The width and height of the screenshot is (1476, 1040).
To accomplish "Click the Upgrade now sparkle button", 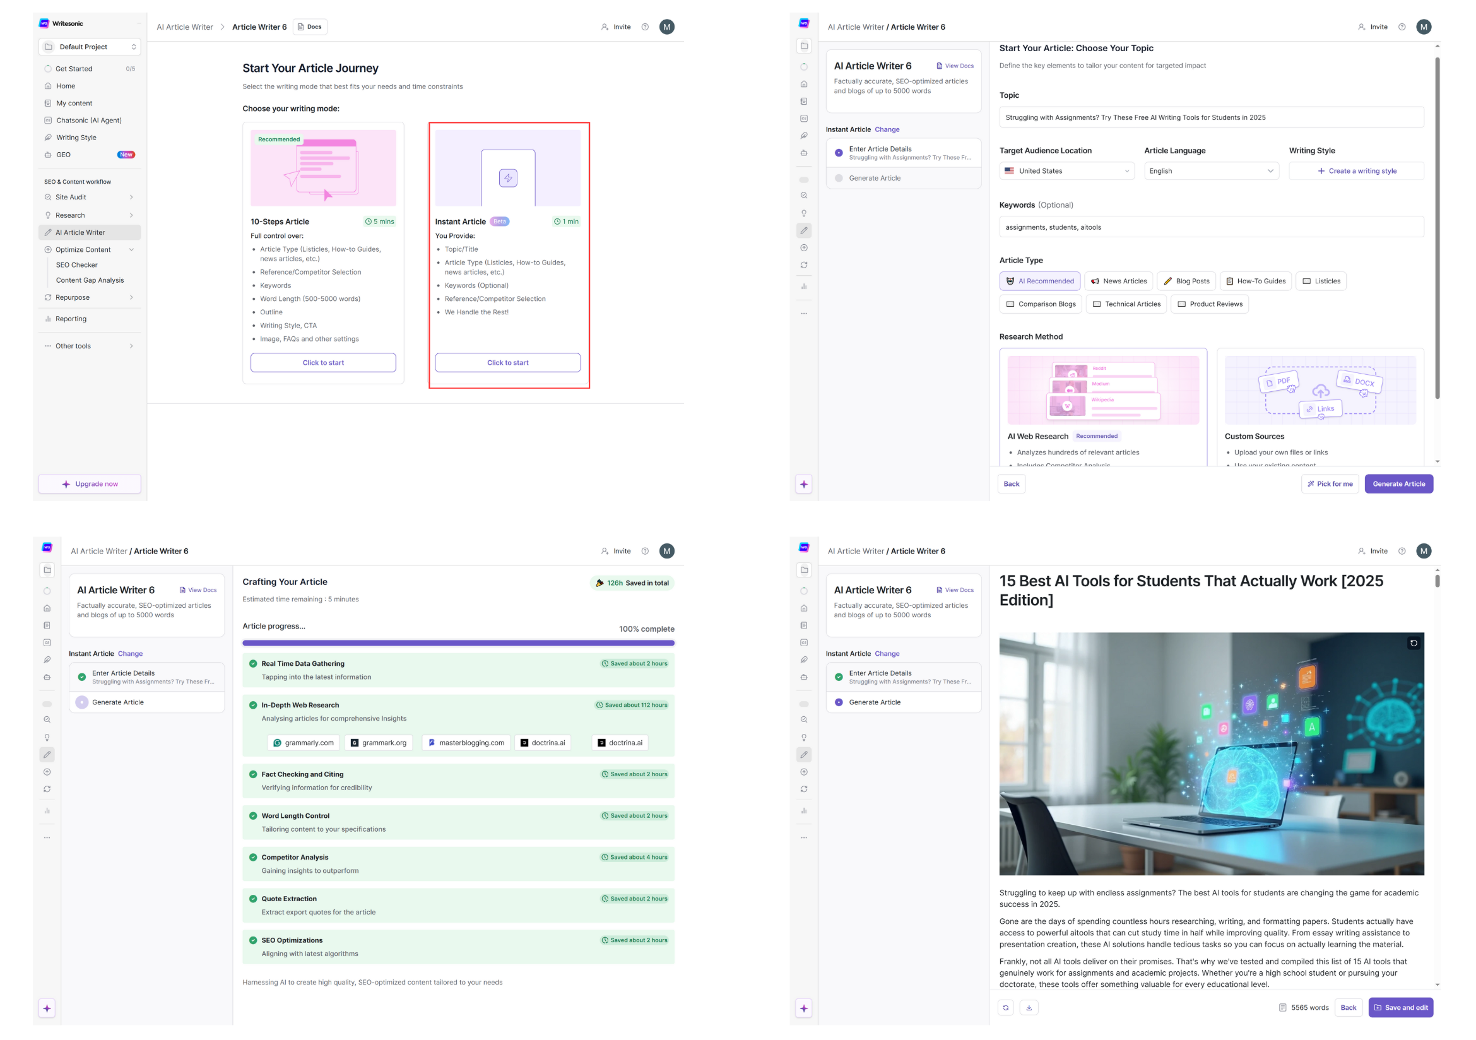I will [90, 484].
